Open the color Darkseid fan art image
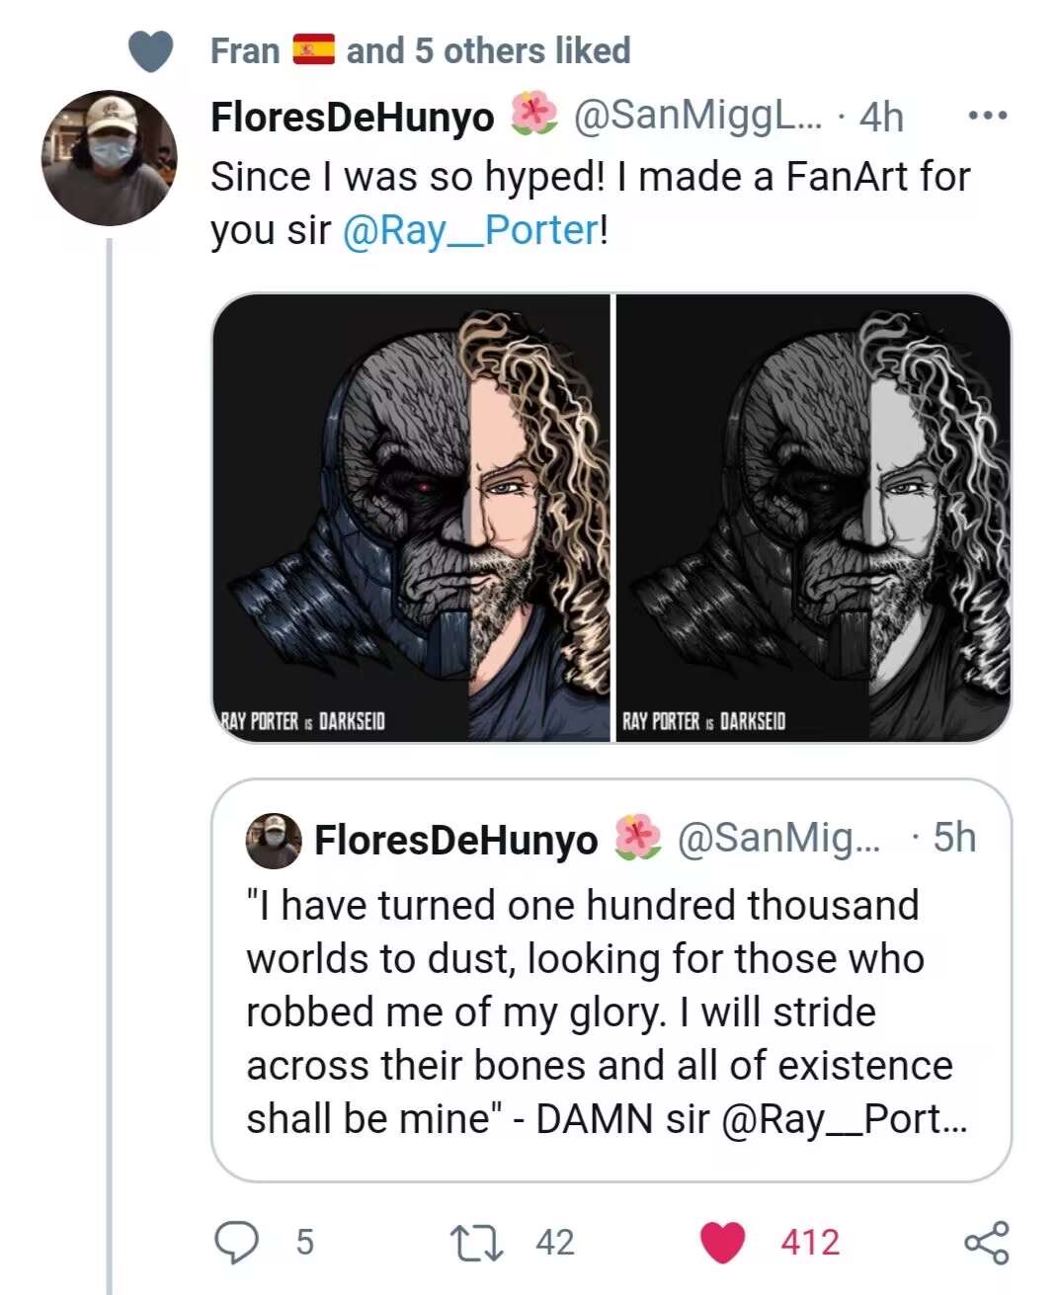Viewport: 1060px width, 1295px height. 411,517
